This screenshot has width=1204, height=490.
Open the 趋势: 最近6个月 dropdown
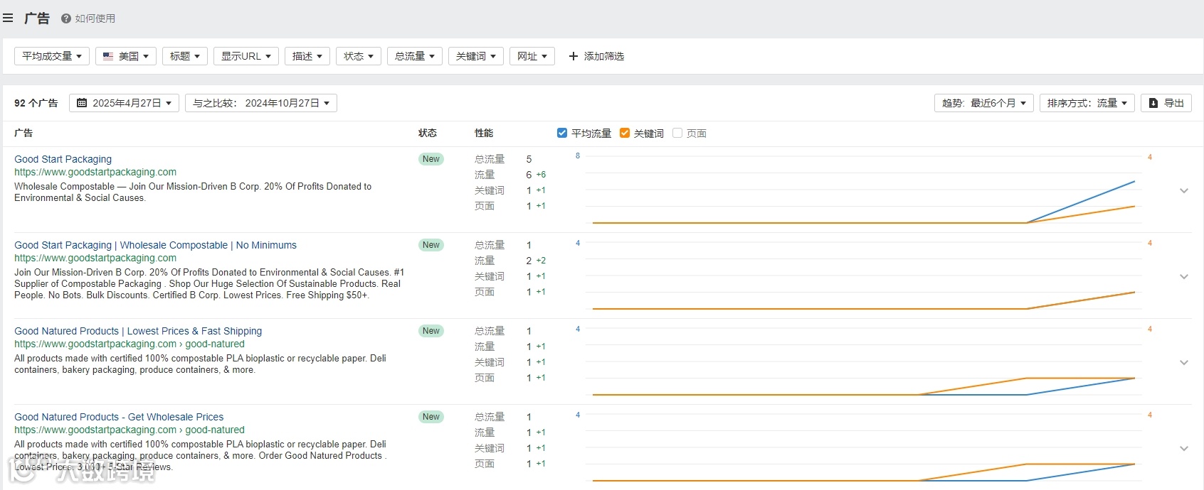[983, 103]
